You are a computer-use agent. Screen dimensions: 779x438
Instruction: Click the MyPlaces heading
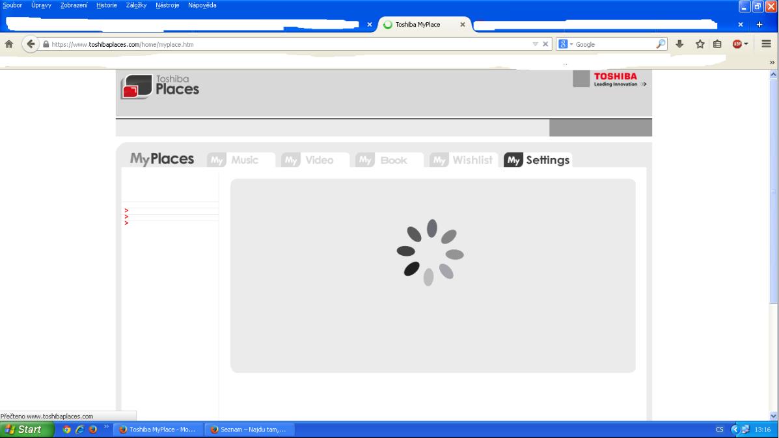point(162,159)
